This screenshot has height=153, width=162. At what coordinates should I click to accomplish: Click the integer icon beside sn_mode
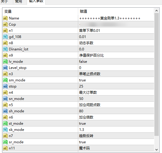click(5, 99)
